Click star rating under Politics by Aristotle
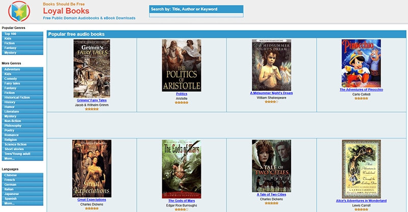Viewport: 408px width, 212px height. click(x=182, y=103)
